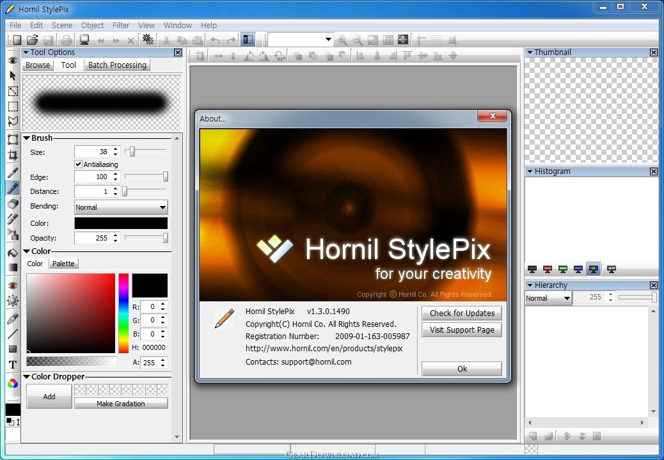Toggle the Antialiasing checkbox
Viewport: 664px width, 460px height.
point(78,164)
